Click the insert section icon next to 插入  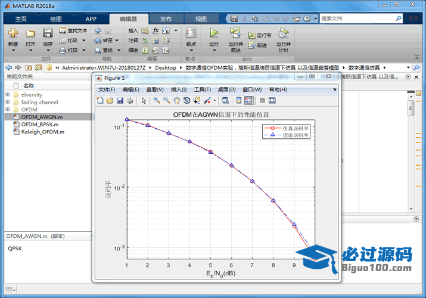[x=145, y=30]
